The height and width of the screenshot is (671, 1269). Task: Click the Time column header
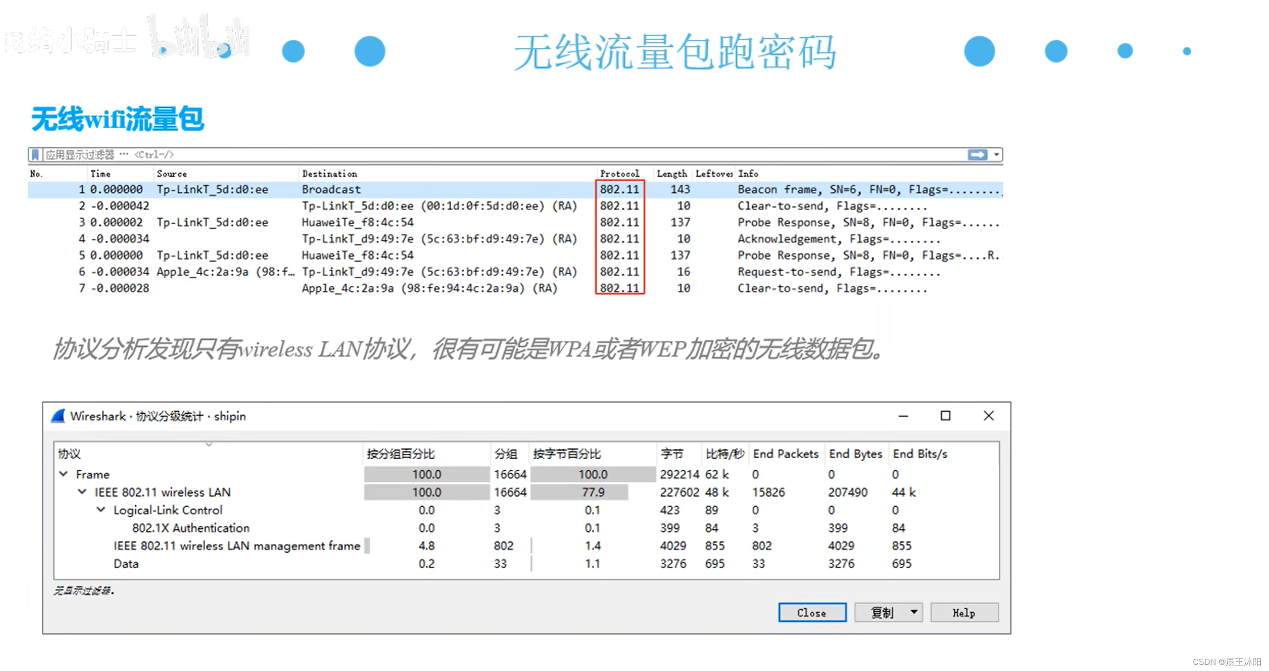[120, 174]
